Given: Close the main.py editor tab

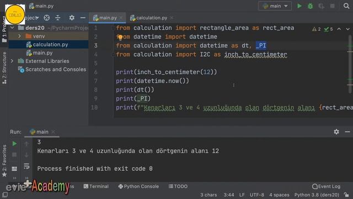Looking at the screenshot, I should click(121, 18).
